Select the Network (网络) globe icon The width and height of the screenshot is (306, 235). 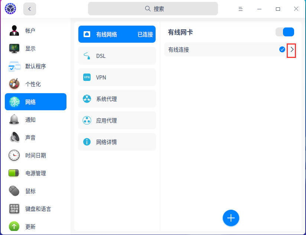14,102
